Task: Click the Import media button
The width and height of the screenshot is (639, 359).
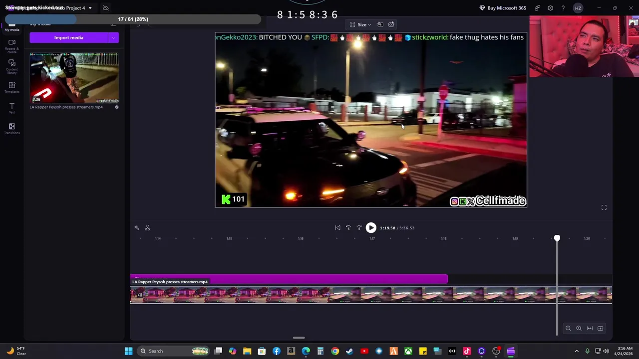Action: click(69, 38)
